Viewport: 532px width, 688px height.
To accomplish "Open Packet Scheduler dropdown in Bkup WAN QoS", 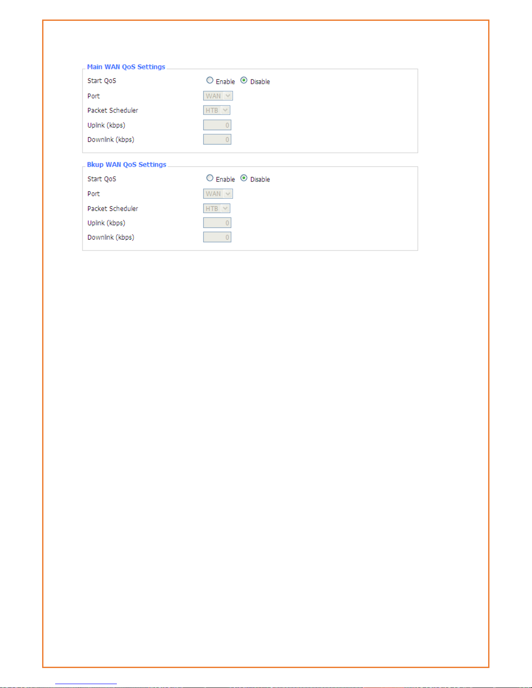I will (217, 208).
